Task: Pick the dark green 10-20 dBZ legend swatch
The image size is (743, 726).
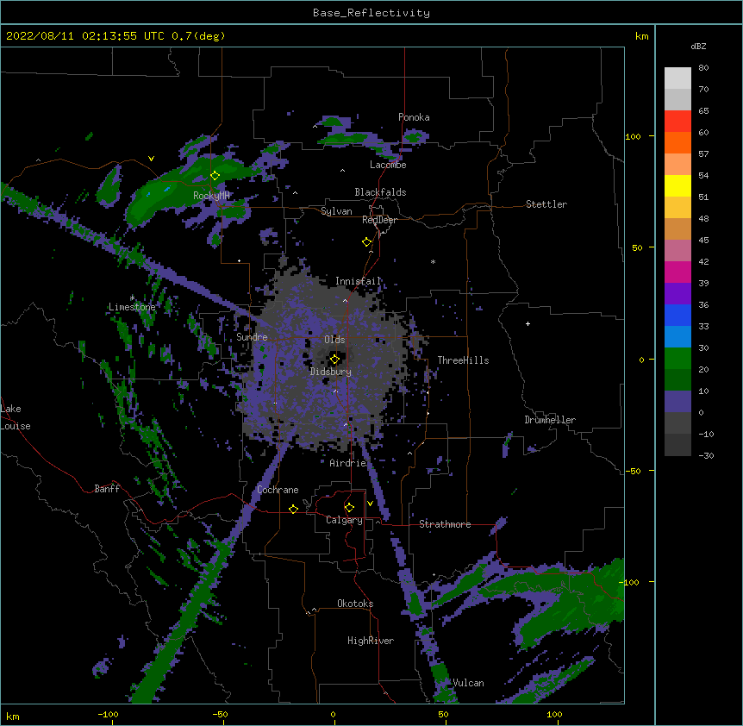Action: 677,380
